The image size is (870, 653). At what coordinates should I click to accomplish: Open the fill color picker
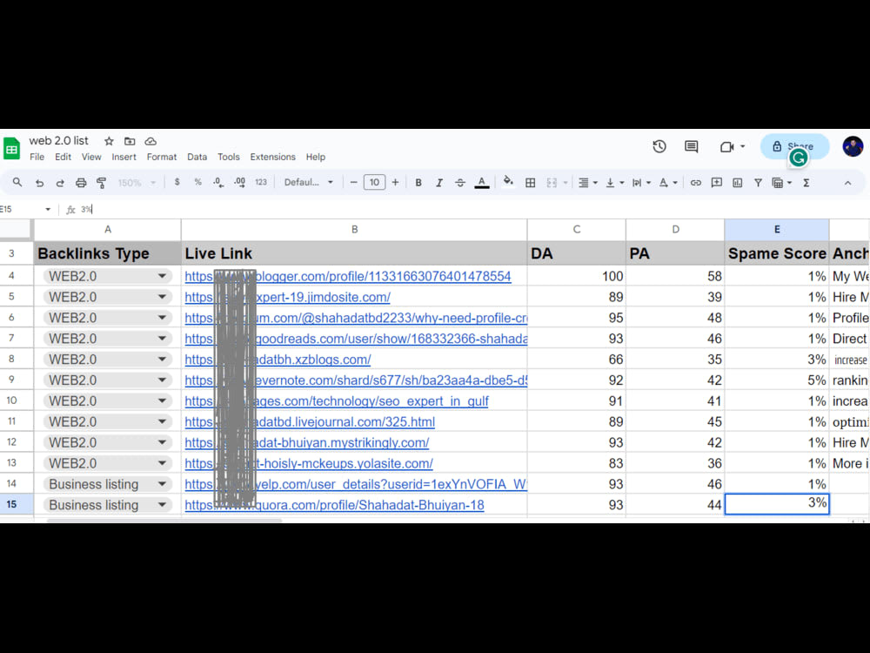508,182
